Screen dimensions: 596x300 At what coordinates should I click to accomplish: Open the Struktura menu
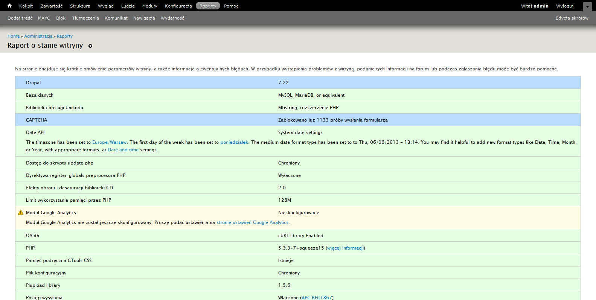coord(80,6)
